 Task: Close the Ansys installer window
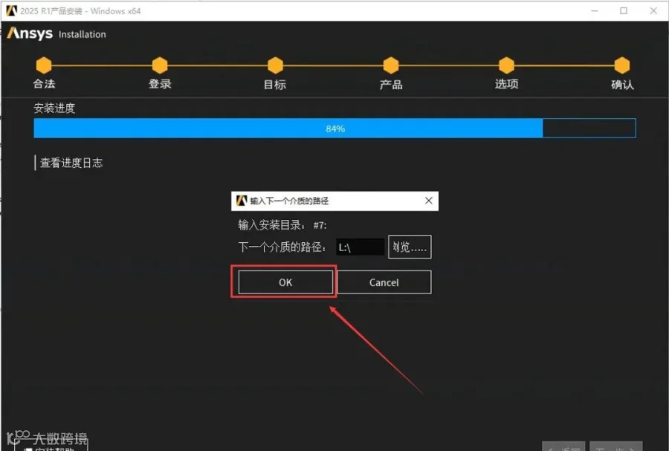(653, 10)
